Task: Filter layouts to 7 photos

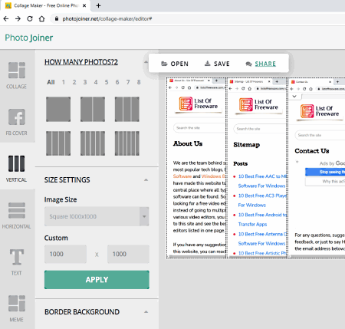Action: coord(128,82)
